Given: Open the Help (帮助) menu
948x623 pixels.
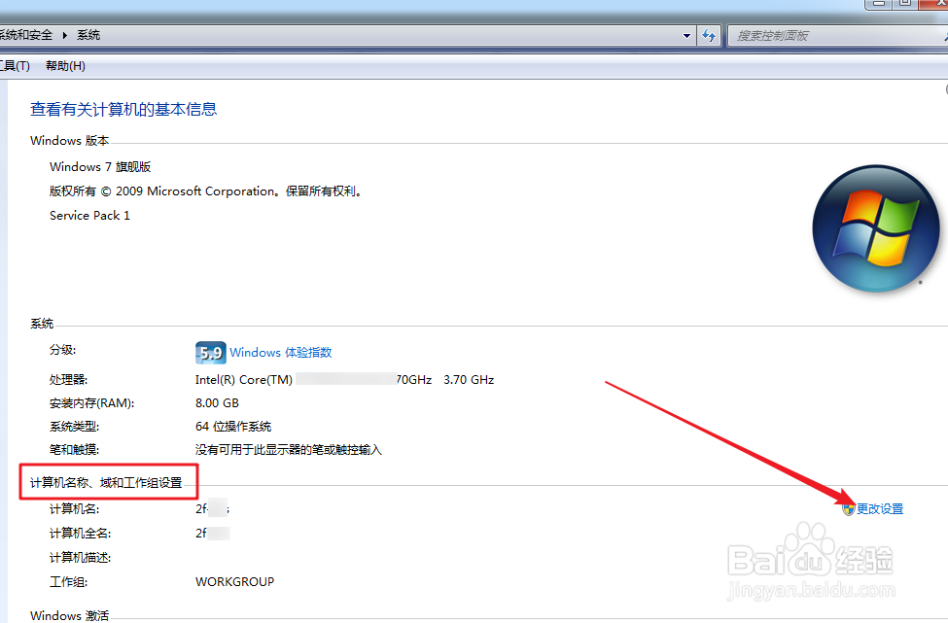Looking at the screenshot, I should (65, 66).
